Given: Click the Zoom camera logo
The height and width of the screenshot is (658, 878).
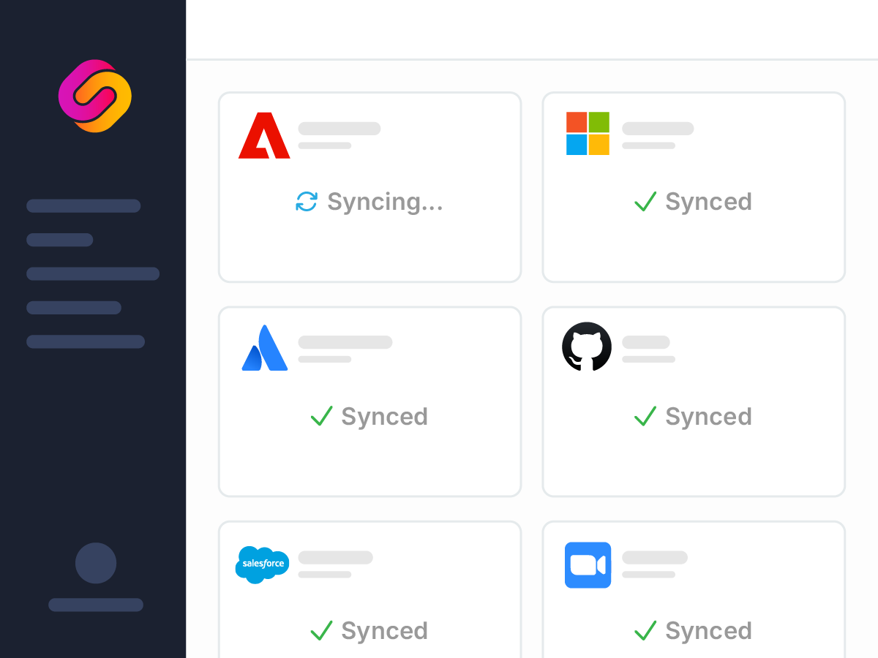Looking at the screenshot, I should tap(588, 565).
